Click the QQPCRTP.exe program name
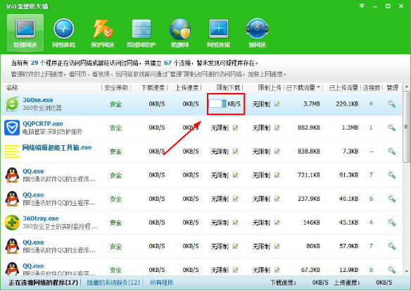The height and width of the screenshot is (291, 411). coord(43,123)
